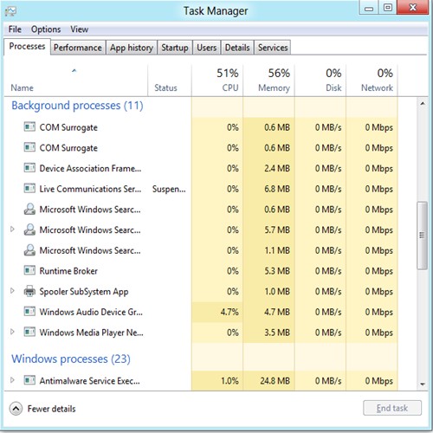Click the Task Manager title bar icon
The width and height of the screenshot is (433, 433).
(x=10, y=11)
